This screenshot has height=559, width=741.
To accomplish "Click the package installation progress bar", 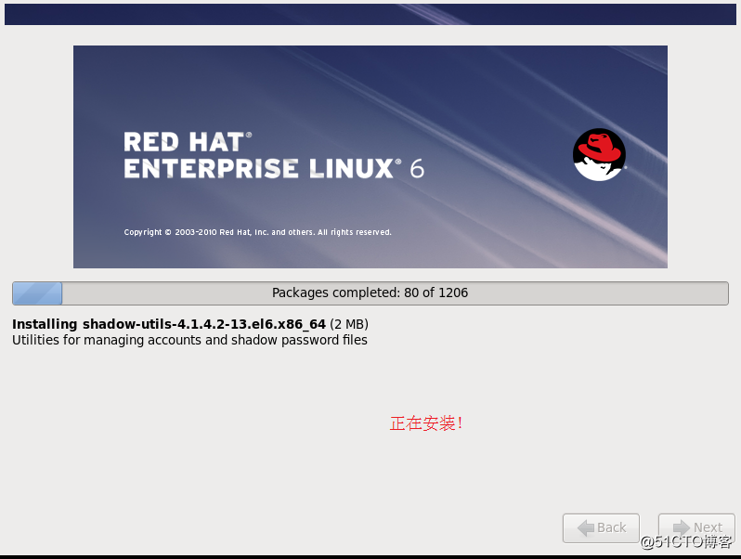I will click(370, 293).
